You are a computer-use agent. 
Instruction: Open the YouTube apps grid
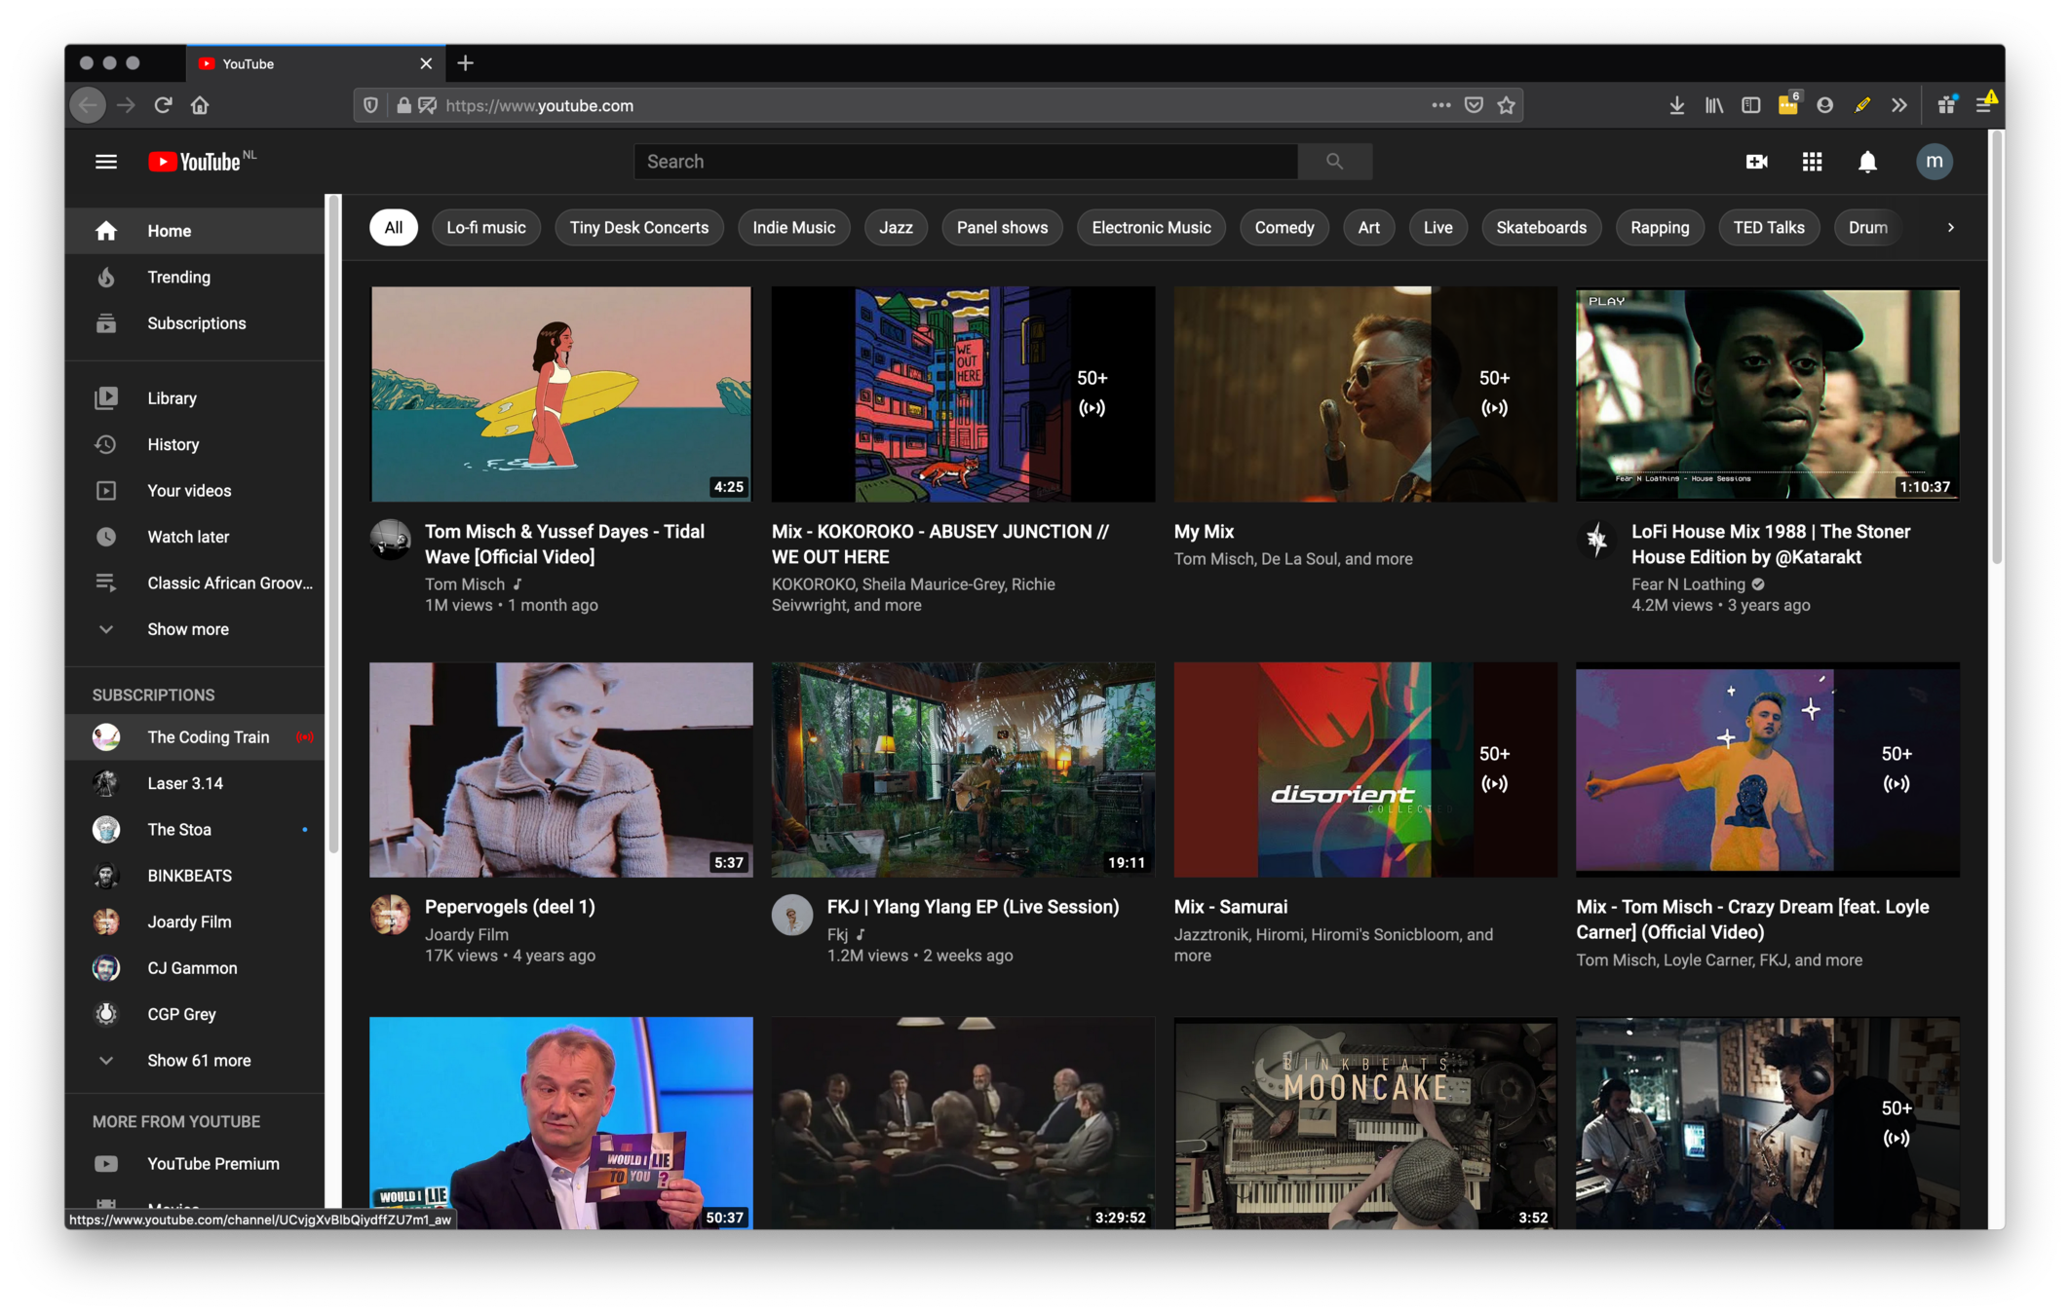(1812, 162)
